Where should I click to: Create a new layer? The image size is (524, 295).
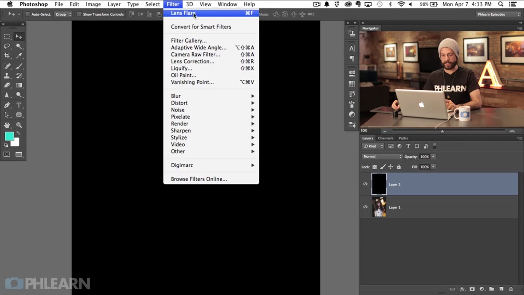tap(501, 289)
